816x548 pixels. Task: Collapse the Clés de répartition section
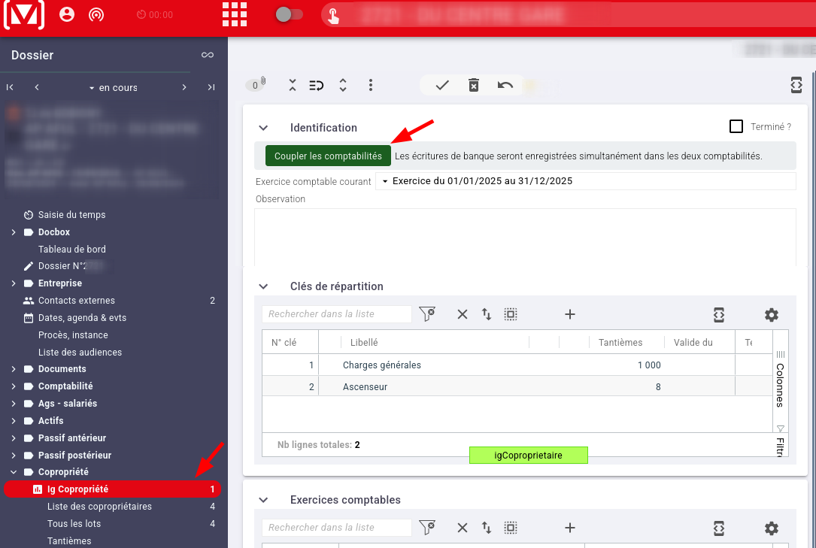click(263, 286)
